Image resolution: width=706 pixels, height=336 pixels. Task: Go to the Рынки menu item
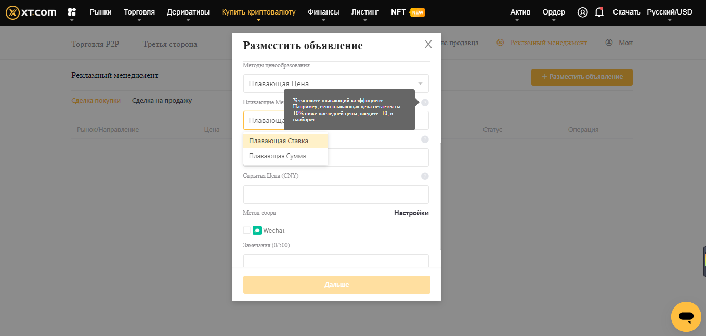100,12
